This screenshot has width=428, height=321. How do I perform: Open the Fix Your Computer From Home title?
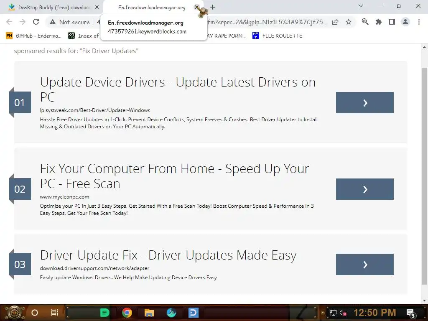[174, 176]
